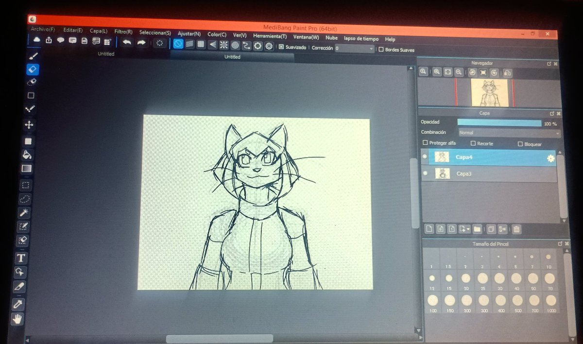583x344 pixels.
Task: Open the Herramienta menu
Action: (270, 36)
